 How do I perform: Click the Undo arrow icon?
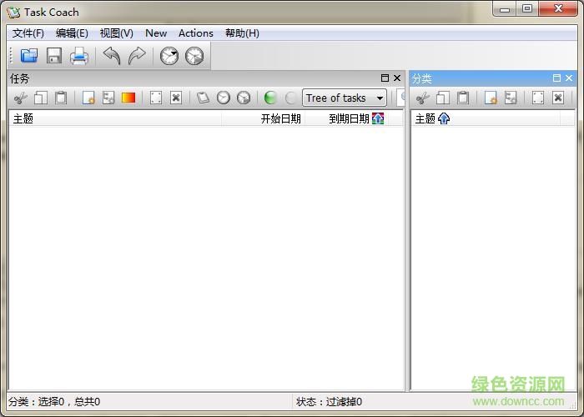[112, 56]
